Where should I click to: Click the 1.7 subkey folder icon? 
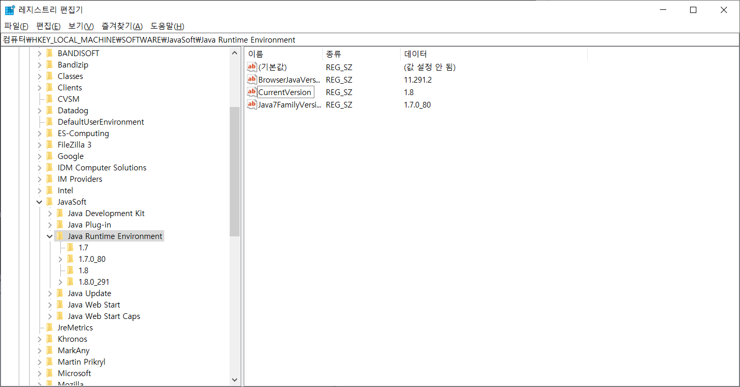71,247
